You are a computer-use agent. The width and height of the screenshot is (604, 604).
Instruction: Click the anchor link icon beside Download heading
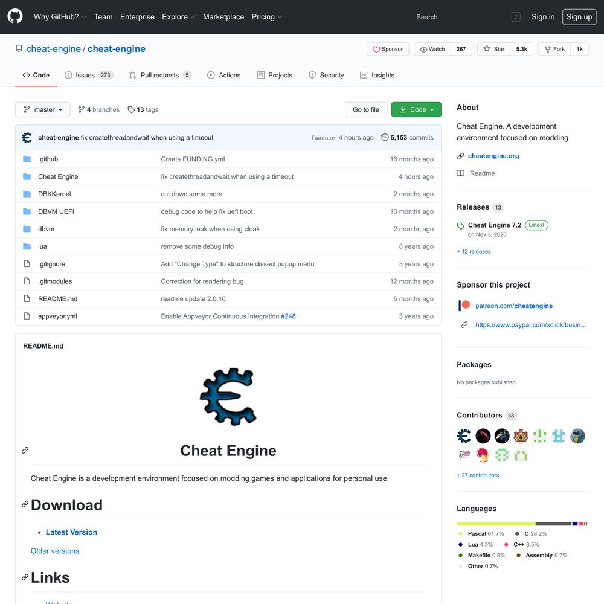[x=25, y=504]
